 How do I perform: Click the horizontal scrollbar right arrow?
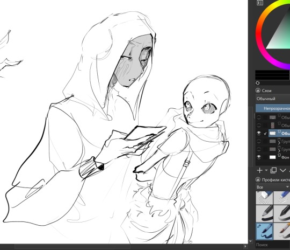(245, 247)
